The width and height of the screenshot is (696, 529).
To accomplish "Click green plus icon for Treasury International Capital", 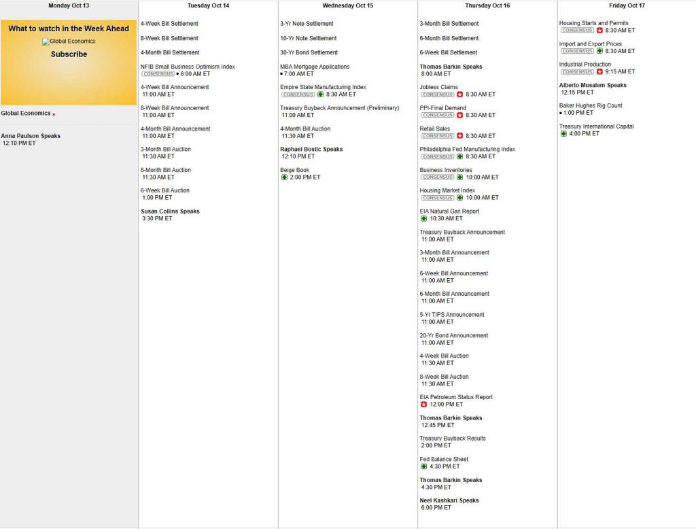I will (x=563, y=133).
